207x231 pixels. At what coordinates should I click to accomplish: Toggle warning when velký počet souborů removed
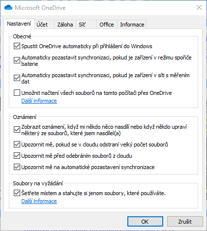coord(17,144)
